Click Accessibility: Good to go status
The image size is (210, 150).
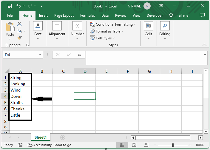[x=50, y=145]
